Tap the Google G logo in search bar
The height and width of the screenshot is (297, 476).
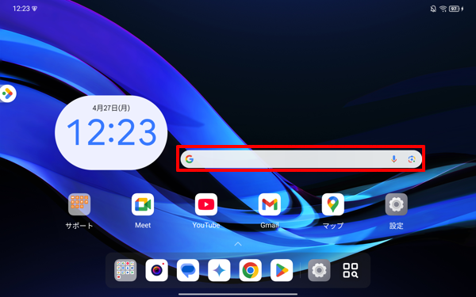click(x=190, y=159)
